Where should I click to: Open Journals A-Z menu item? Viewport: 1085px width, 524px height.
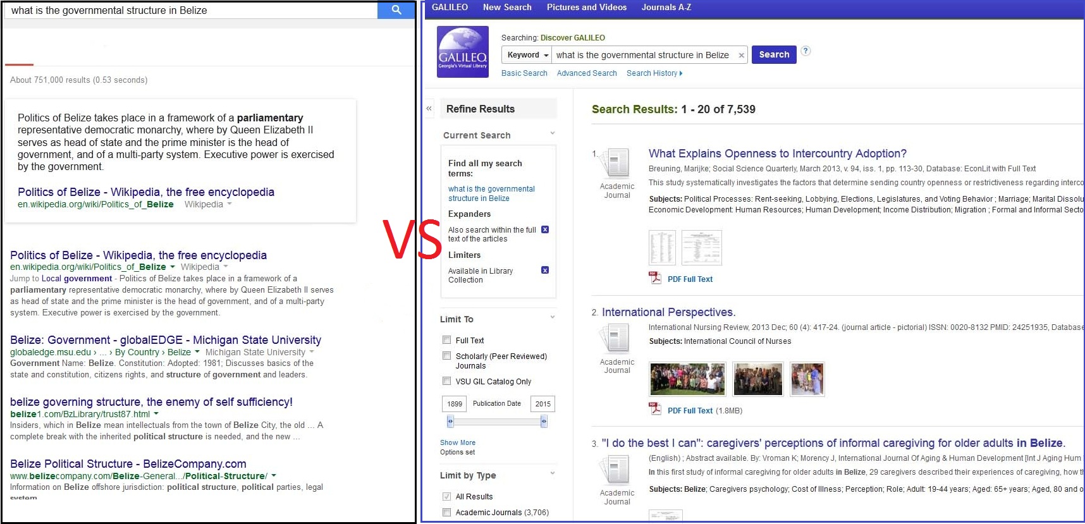click(666, 8)
